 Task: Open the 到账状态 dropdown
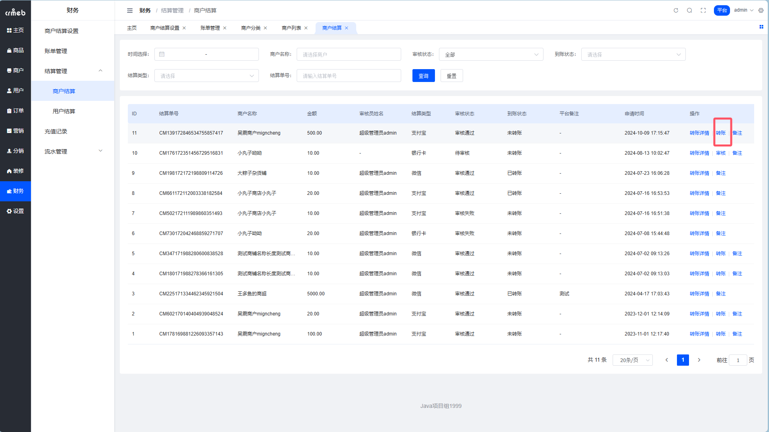pos(633,55)
